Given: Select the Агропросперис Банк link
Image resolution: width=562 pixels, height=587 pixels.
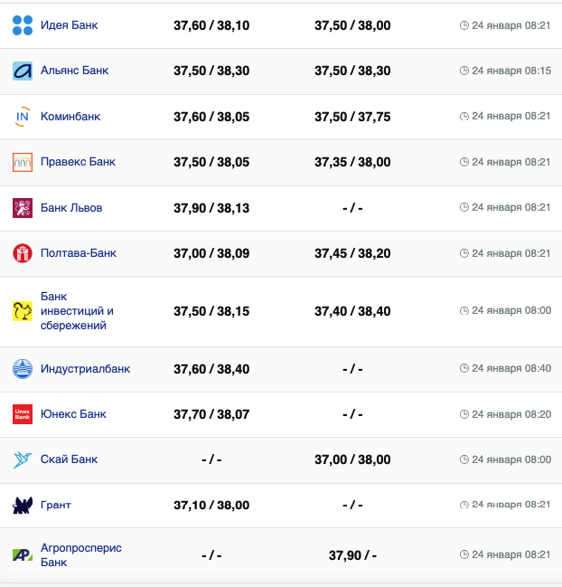Looking at the screenshot, I should coord(80,554).
